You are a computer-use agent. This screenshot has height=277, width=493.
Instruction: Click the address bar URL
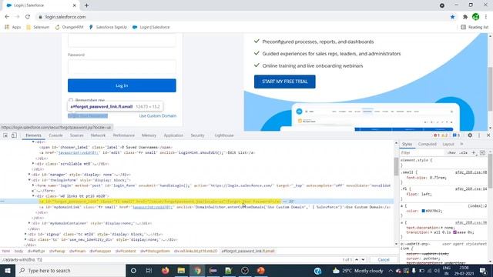pyautogui.click(x=65, y=17)
